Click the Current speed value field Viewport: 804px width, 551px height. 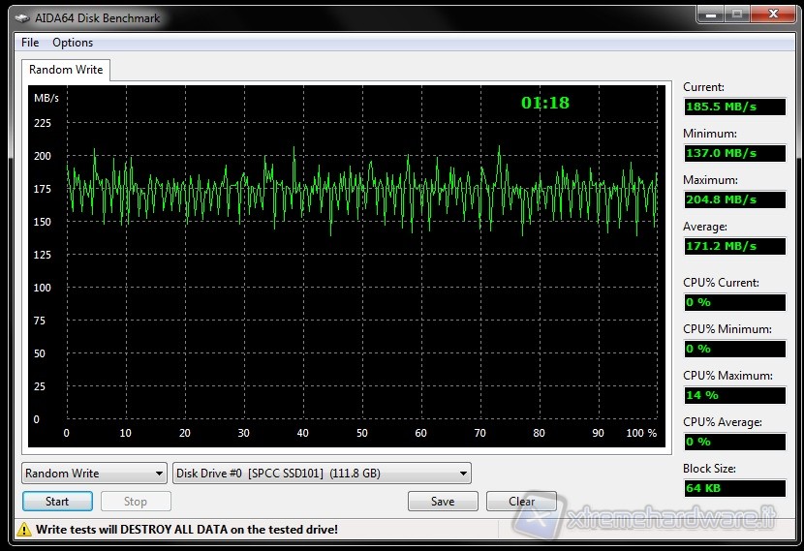[734, 107]
